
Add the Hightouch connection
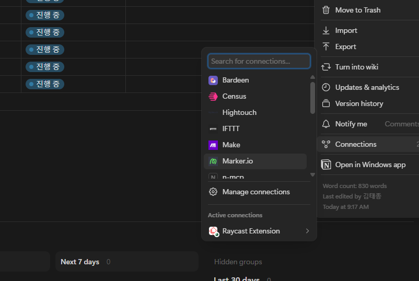[x=255, y=112]
